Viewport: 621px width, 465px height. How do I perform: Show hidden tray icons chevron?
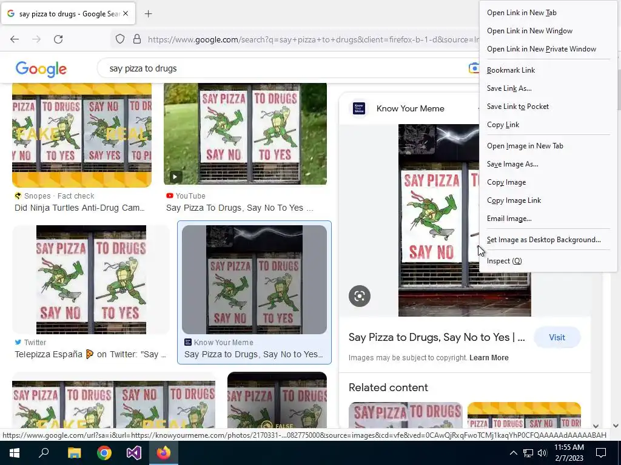pos(513,453)
